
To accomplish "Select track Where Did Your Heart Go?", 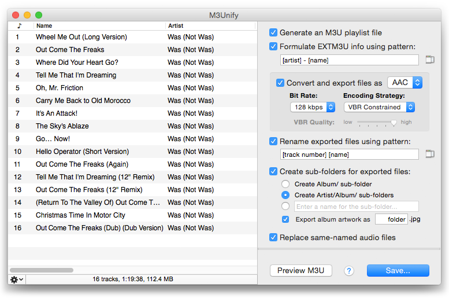I will [132, 62].
